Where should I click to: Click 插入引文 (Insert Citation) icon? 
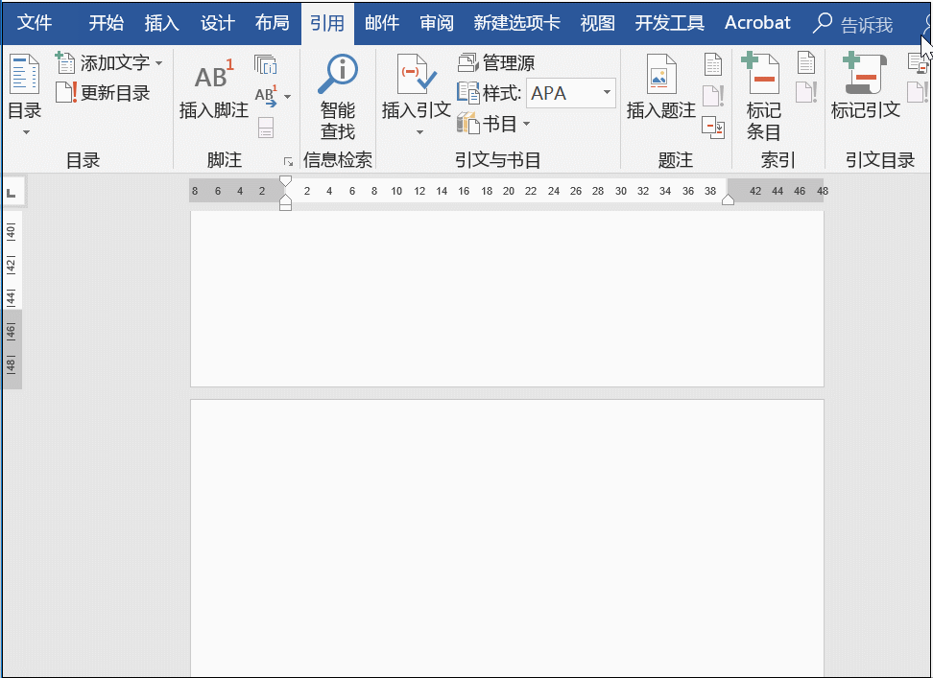417,75
